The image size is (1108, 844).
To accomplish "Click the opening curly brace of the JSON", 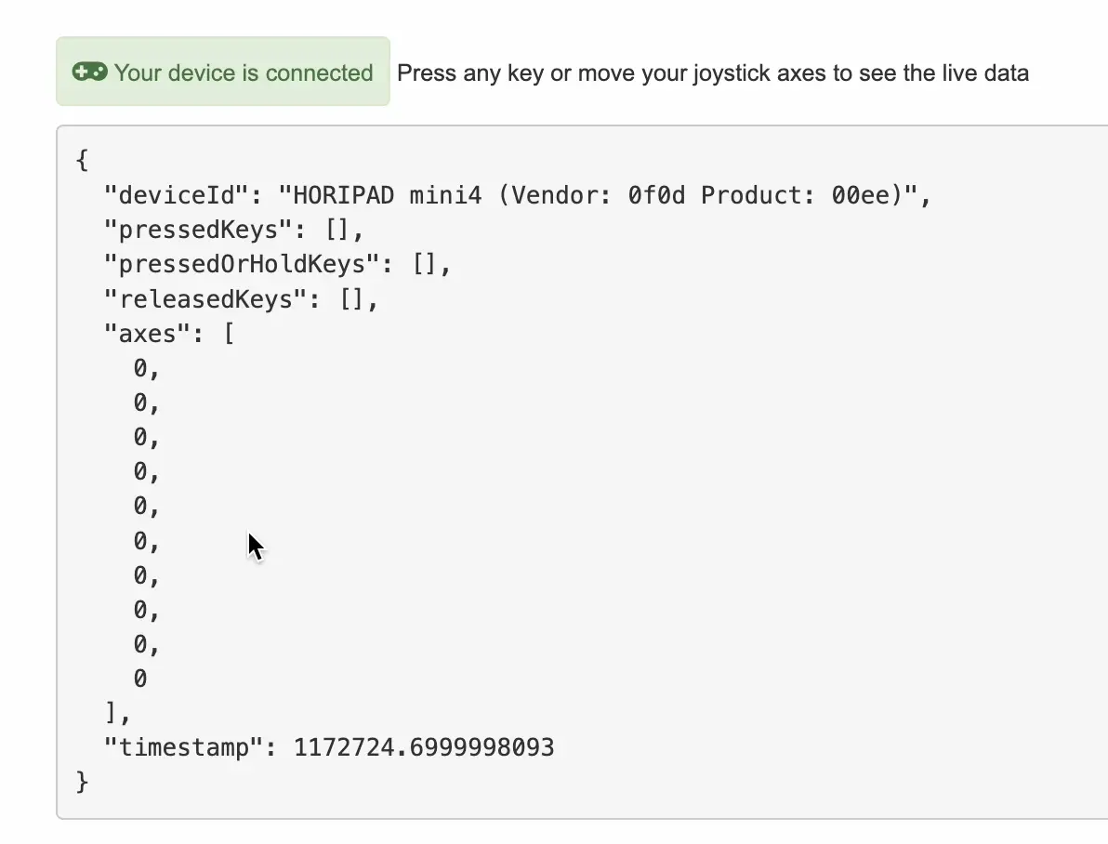I will pos(82,160).
